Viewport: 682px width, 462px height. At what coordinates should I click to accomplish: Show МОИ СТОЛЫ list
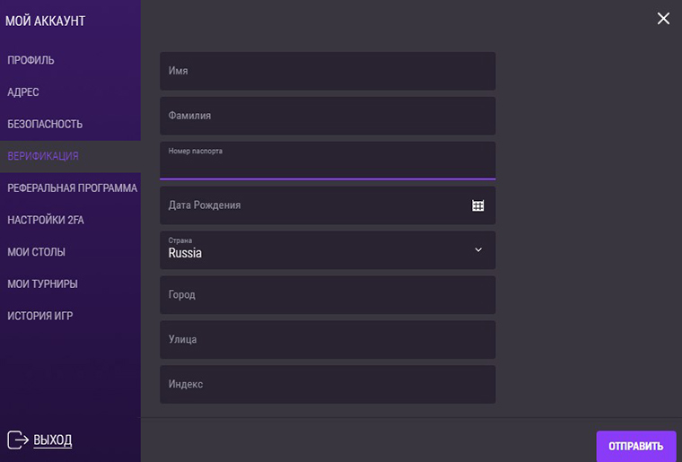(36, 252)
